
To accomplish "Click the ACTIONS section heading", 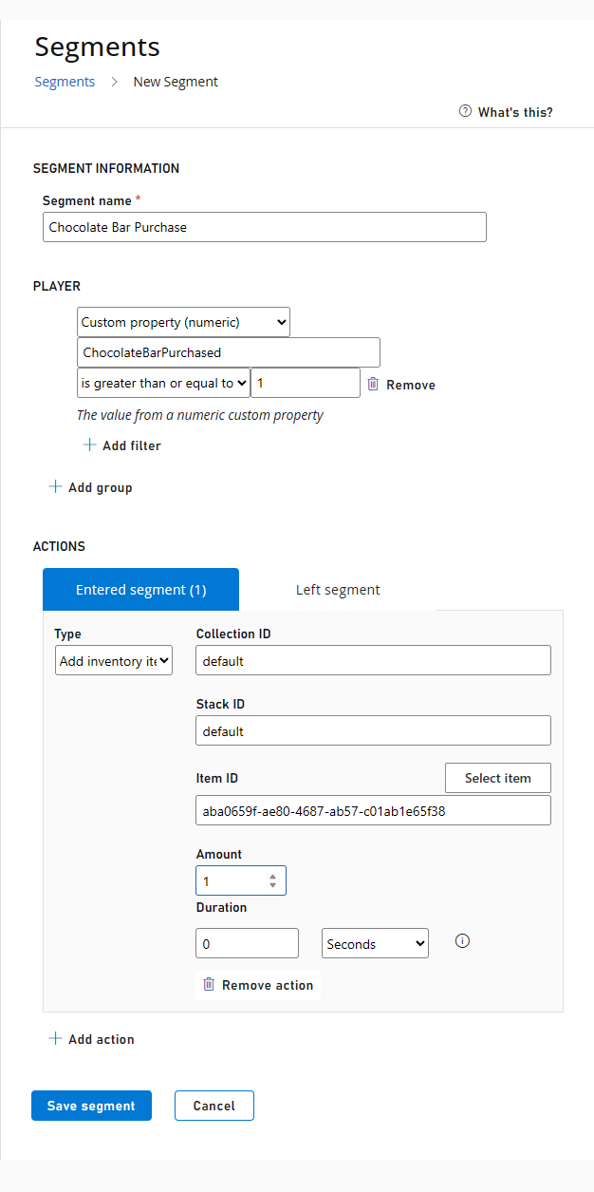I will [59, 546].
